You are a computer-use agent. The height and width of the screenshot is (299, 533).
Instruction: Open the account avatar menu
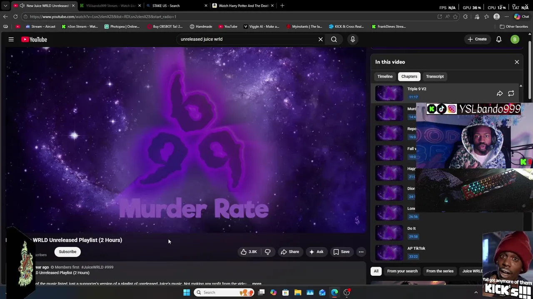tap(515, 39)
